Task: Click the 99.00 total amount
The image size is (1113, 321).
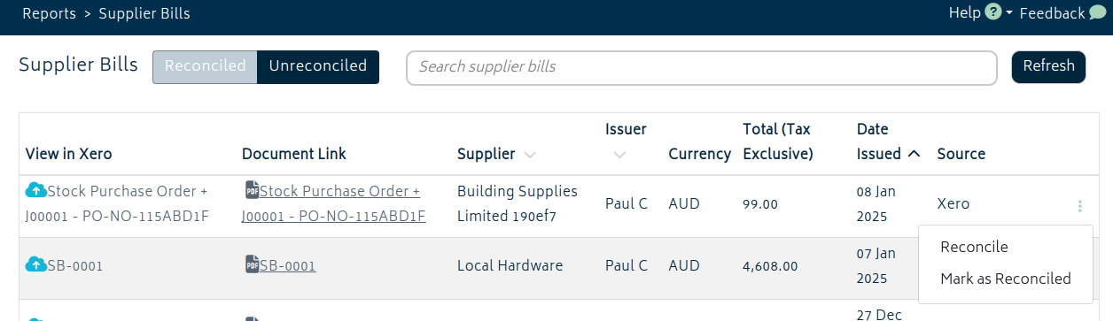Action: tap(760, 204)
